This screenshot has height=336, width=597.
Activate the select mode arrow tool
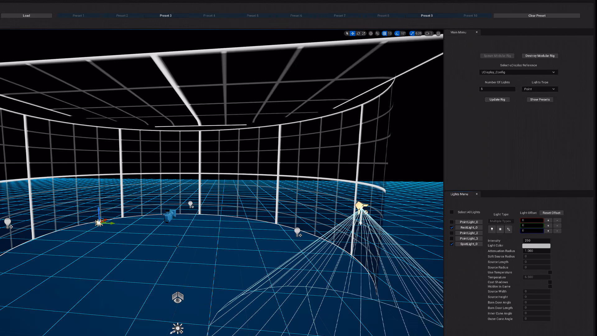(x=347, y=33)
